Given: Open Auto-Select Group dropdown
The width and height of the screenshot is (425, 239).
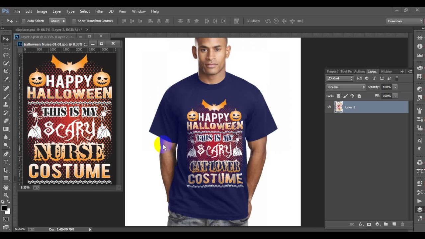Looking at the screenshot, I should click(57, 21).
